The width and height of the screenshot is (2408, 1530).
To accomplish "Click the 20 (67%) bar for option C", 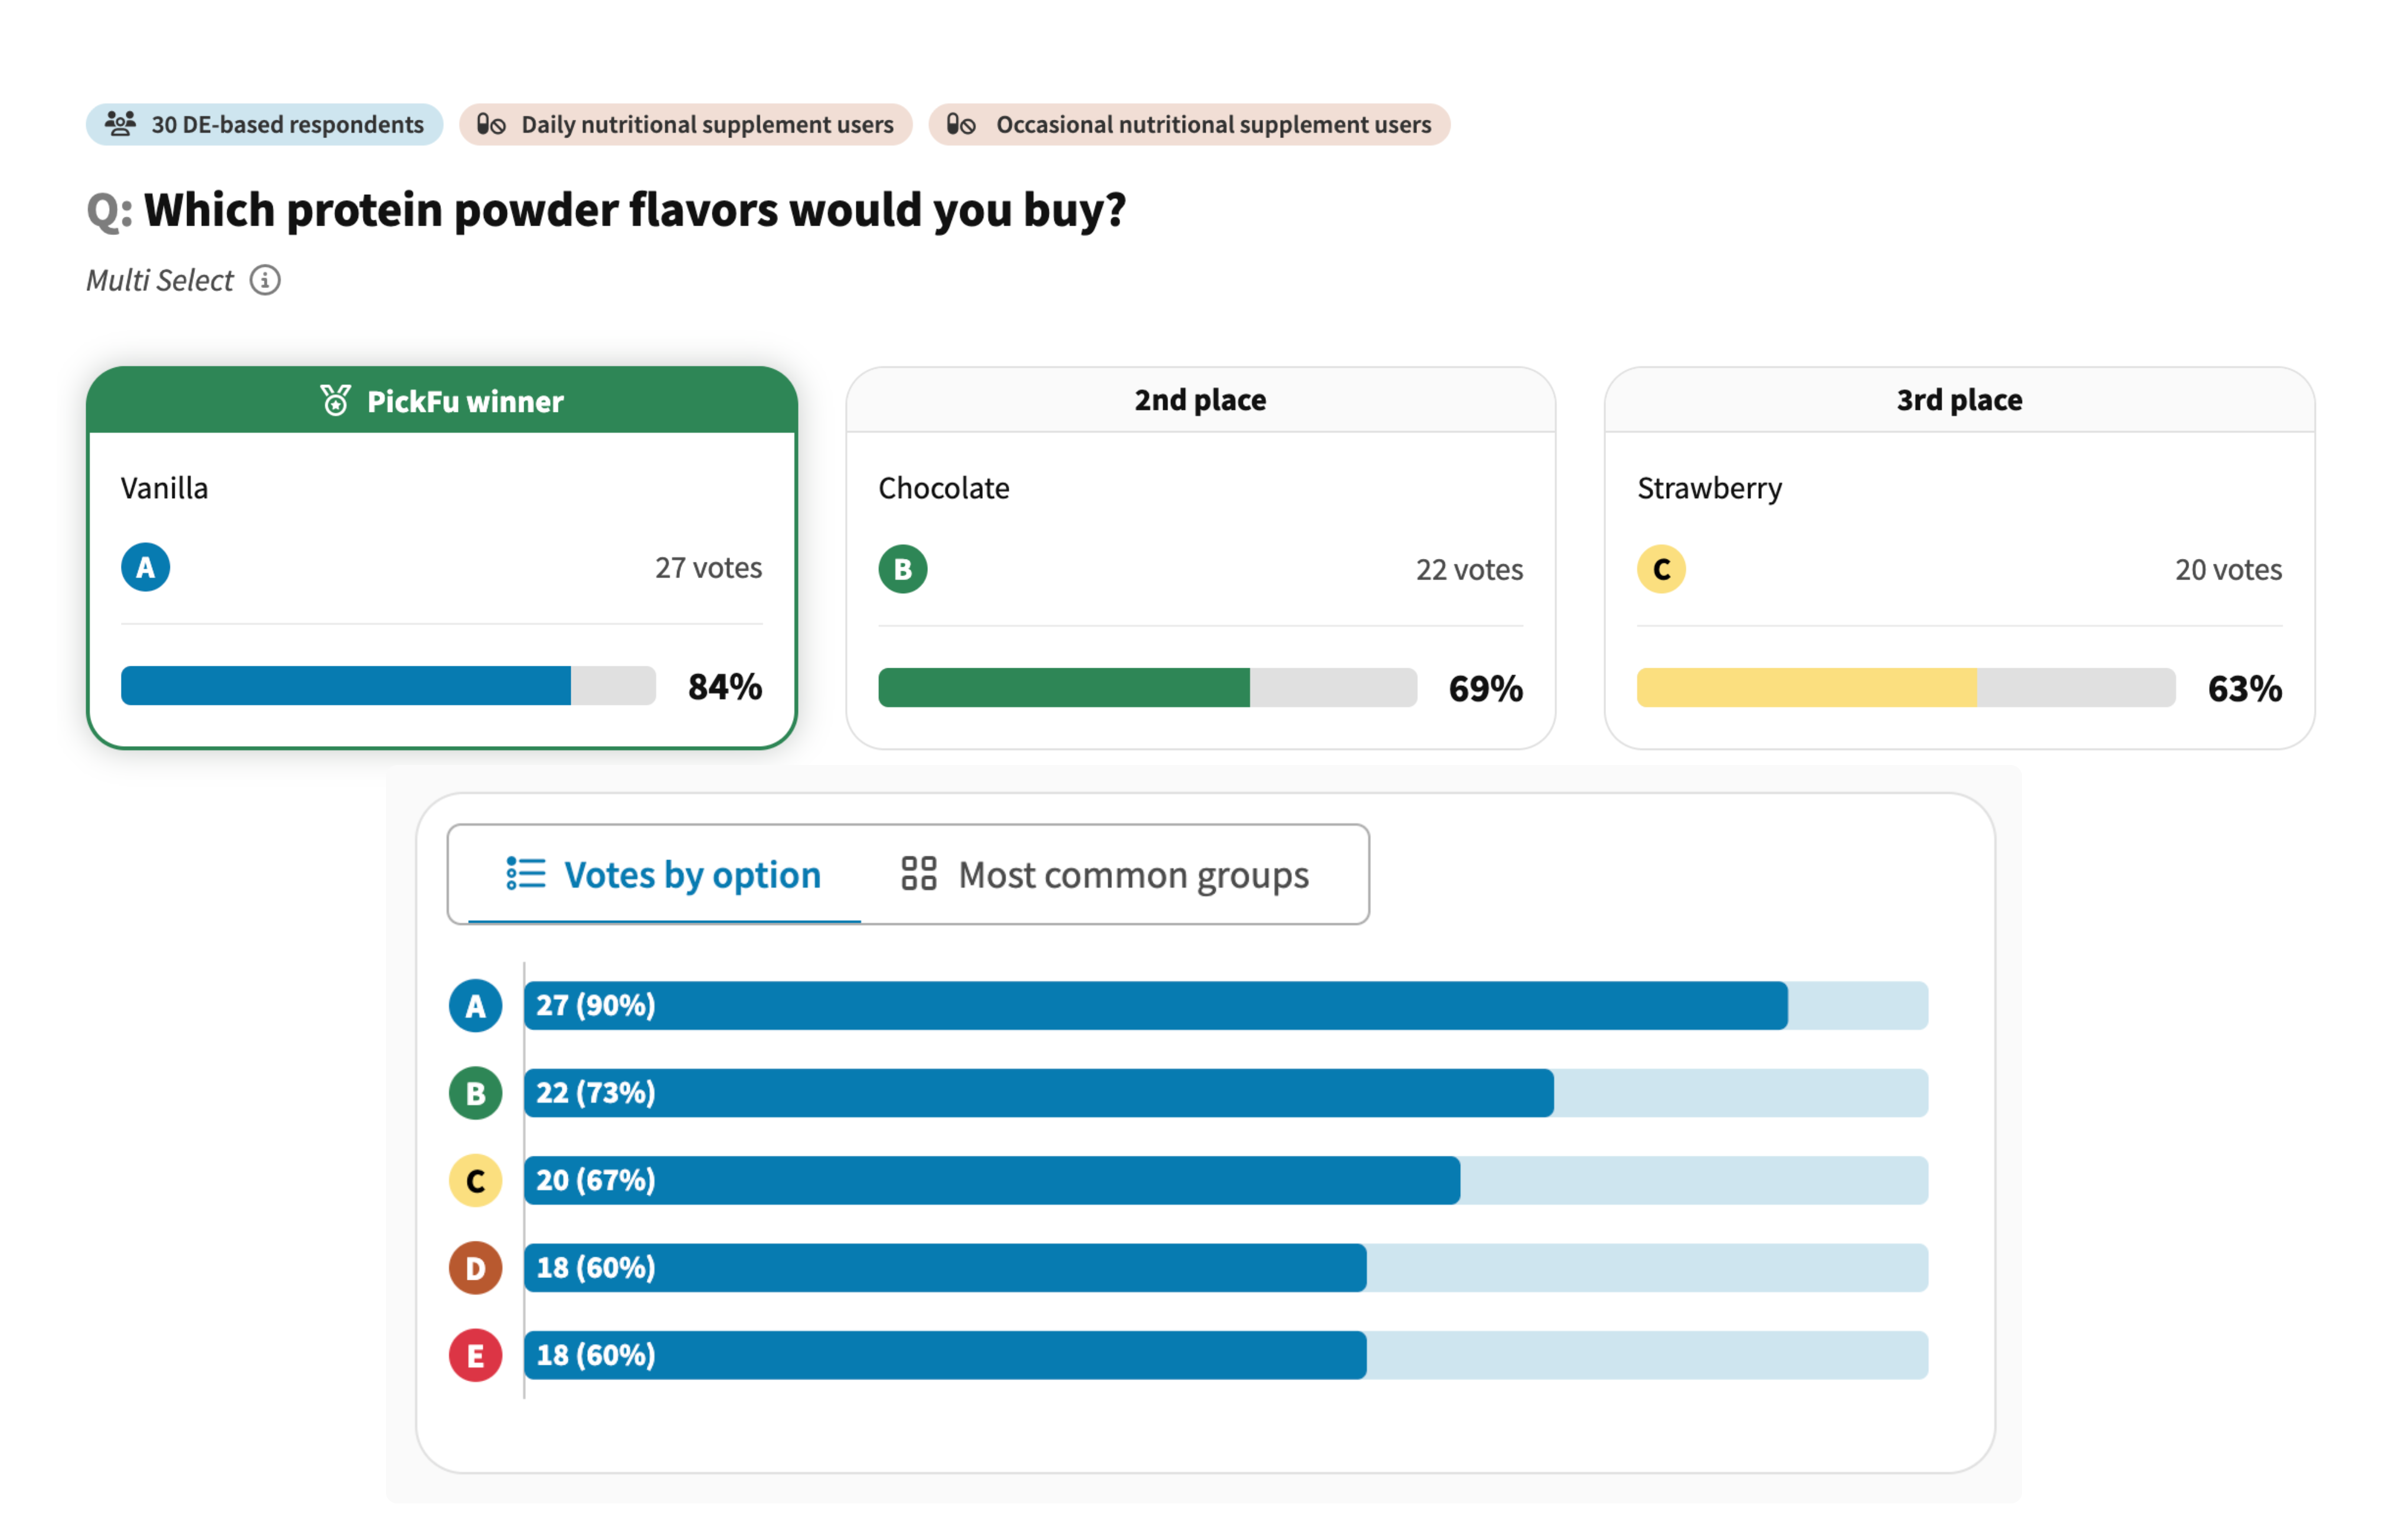I will point(991,1180).
